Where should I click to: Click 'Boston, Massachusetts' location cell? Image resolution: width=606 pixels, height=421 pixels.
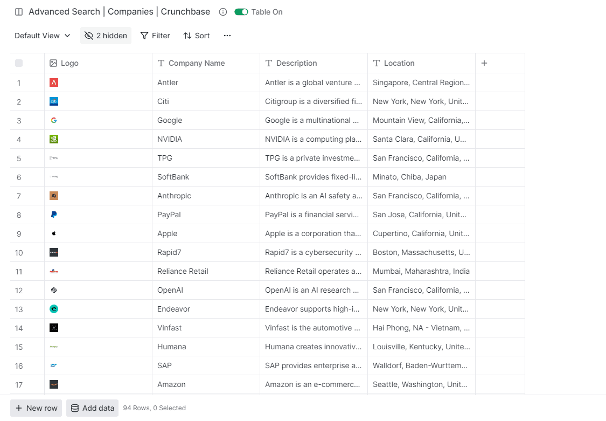[x=421, y=252]
